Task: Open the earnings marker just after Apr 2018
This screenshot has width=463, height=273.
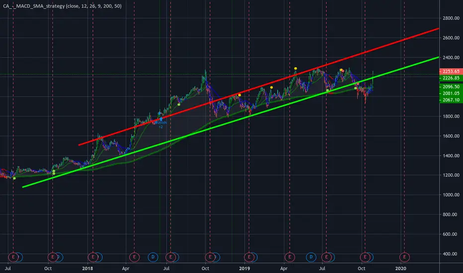Action: pos(134,257)
